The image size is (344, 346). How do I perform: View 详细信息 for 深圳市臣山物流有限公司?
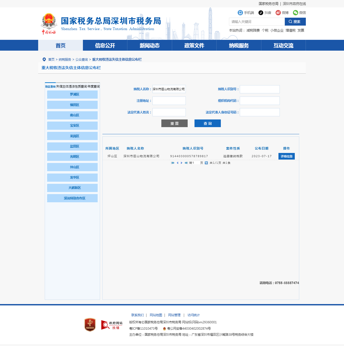tap(286, 156)
